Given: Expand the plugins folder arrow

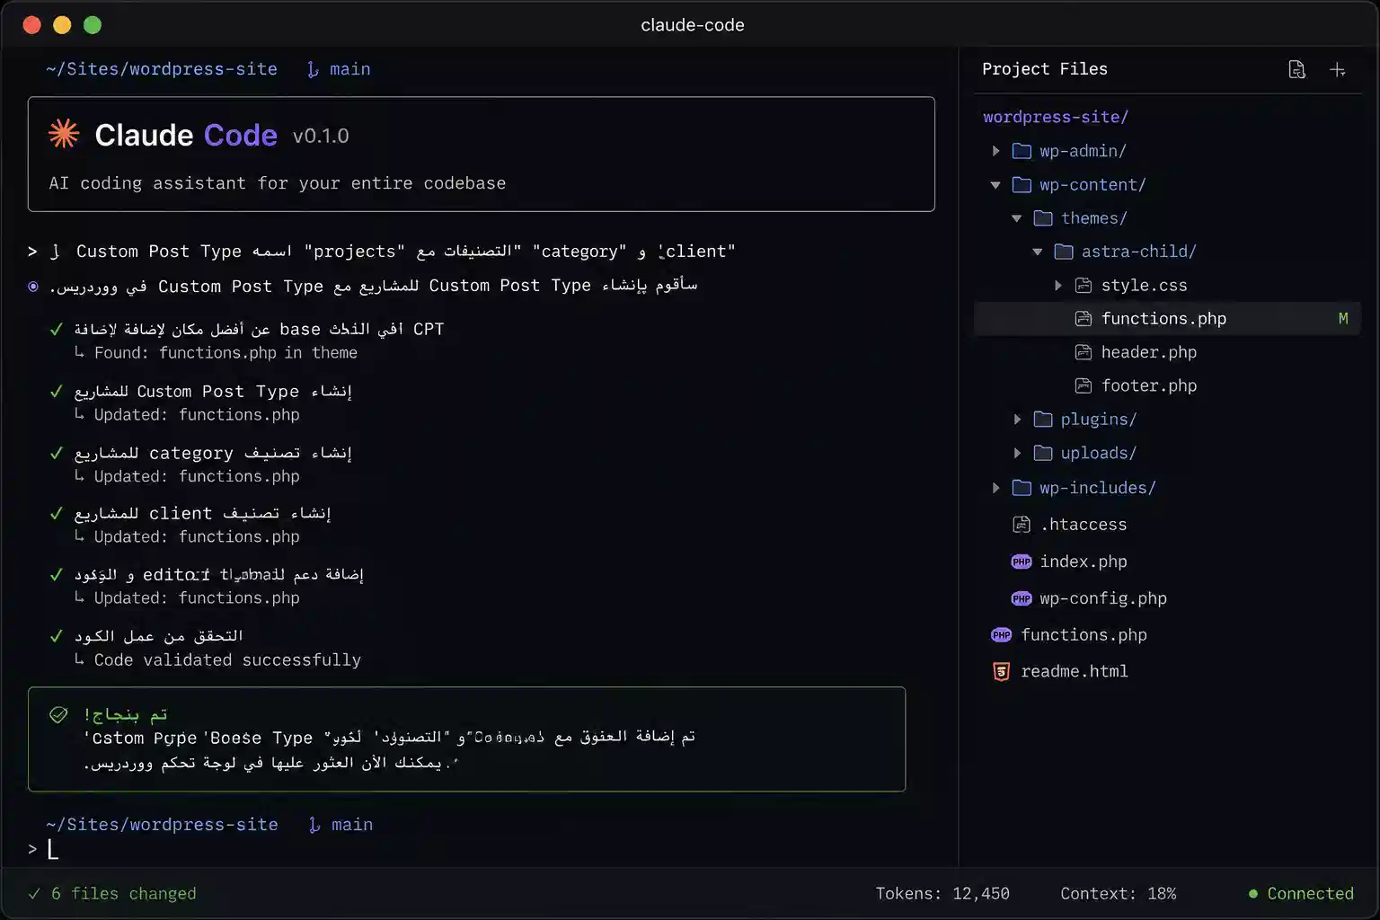Looking at the screenshot, I should pos(1017,420).
